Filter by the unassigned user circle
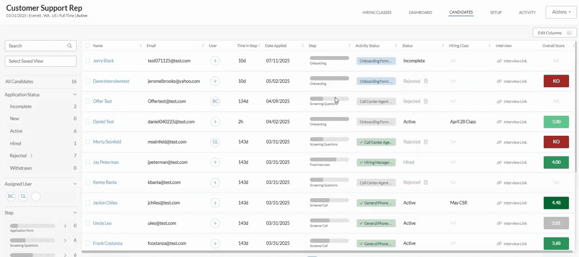 tap(36, 196)
